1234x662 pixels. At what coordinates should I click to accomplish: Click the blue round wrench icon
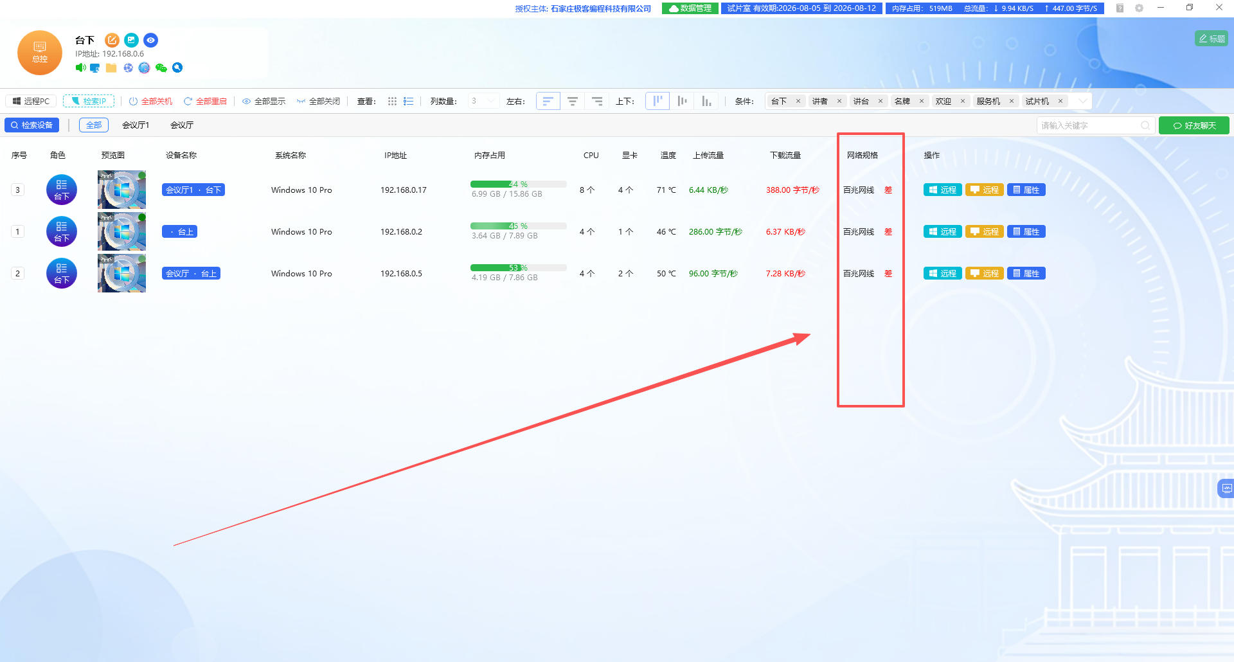pyautogui.click(x=177, y=67)
